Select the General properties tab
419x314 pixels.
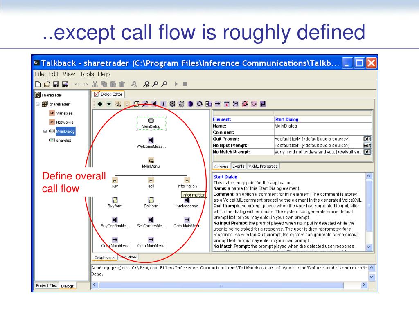point(221,167)
